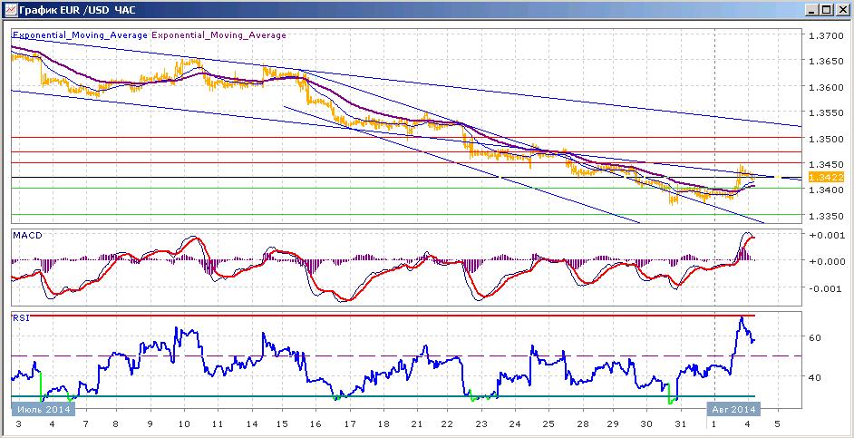Click the 1.3600 price axis label
This screenshot has width=854, height=438.
click(x=828, y=87)
